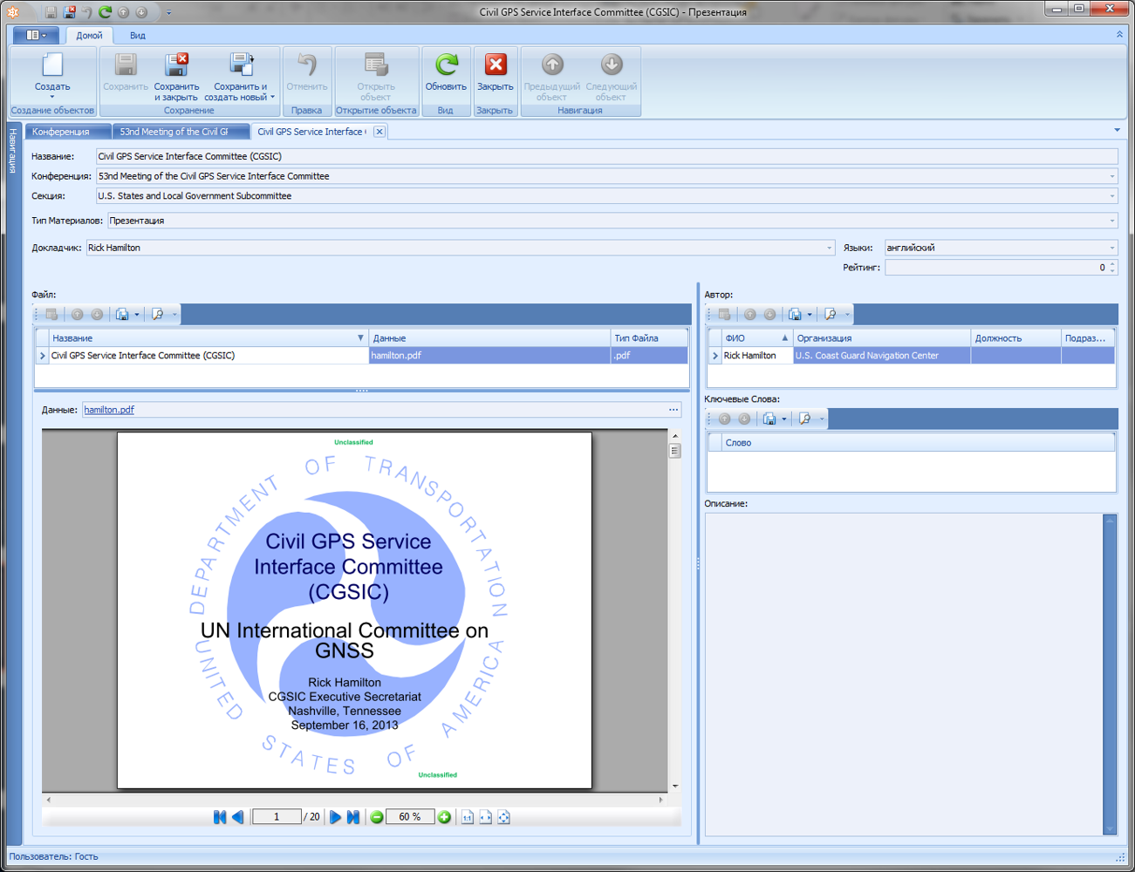The width and height of the screenshot is (1135, 872).
Task: Select U.S. Coast Guard Navigation Center cell
Action: tap(882, 356)
